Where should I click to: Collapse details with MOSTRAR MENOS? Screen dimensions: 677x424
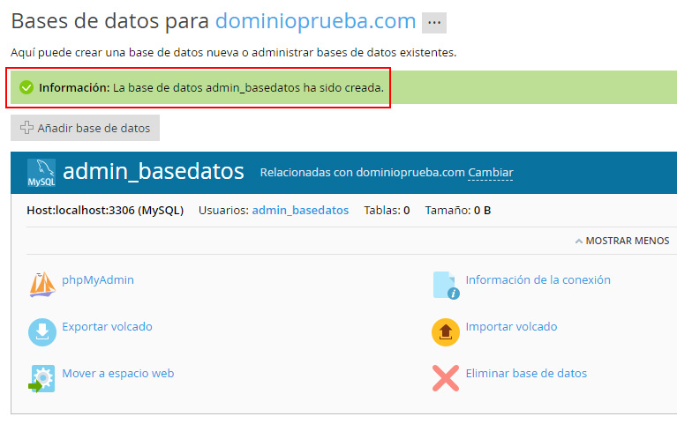pos(622,241)
